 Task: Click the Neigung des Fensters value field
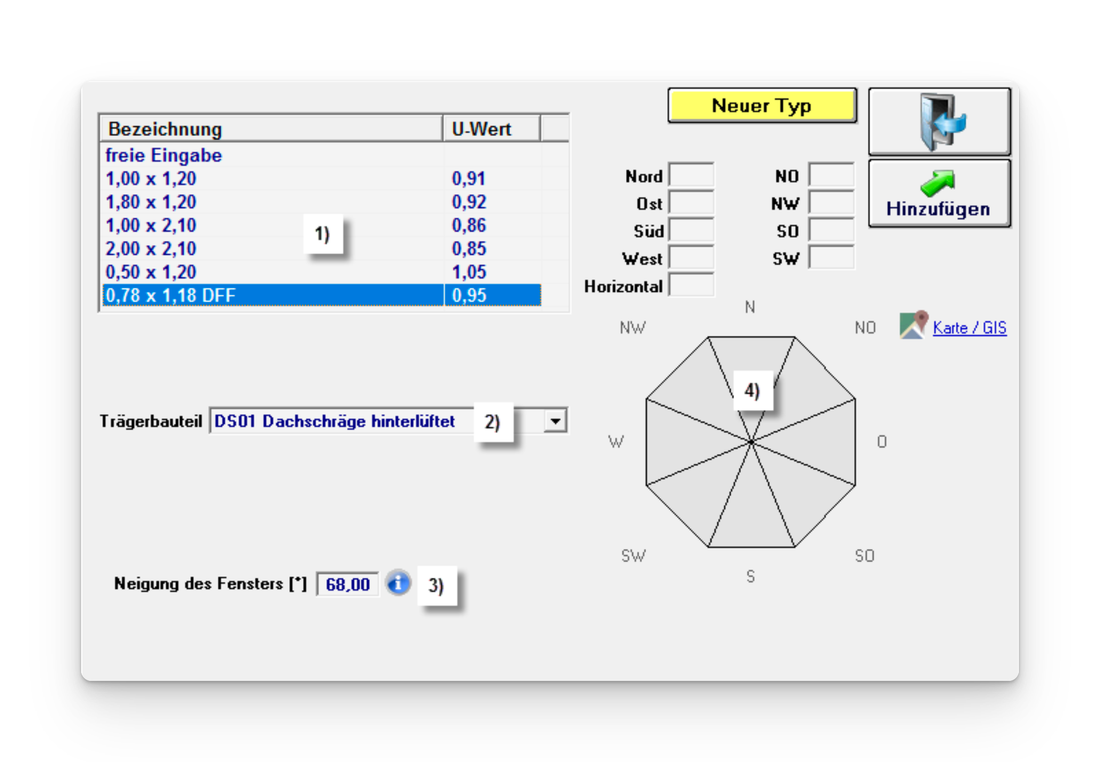point(347,584)
